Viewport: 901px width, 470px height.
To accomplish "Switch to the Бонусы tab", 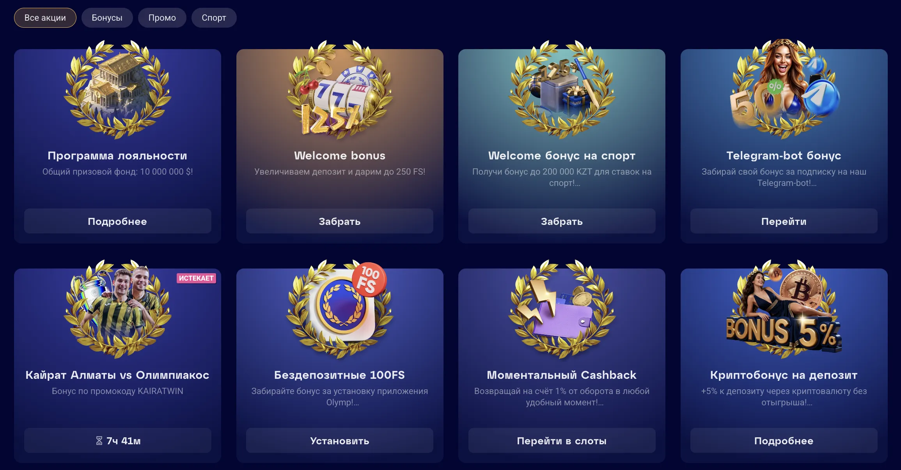I will (107, 18).
